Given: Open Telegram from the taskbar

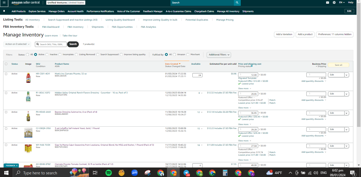Looking at the screenshot, I should click(186, 173).
